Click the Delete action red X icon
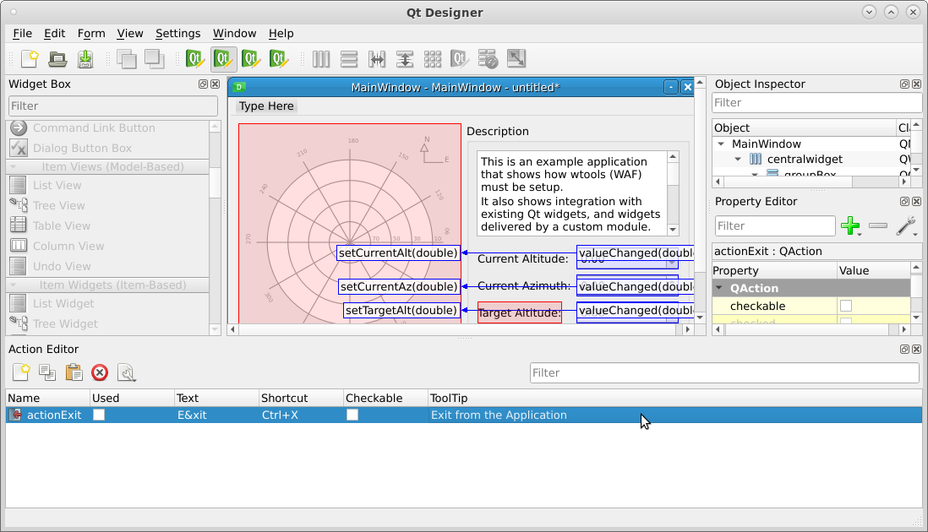 100,373
